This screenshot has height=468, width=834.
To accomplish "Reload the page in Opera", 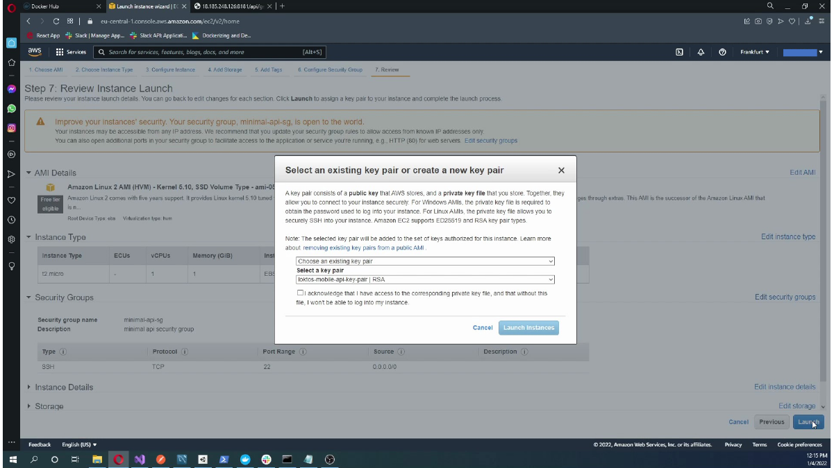I will click(56, 21).
